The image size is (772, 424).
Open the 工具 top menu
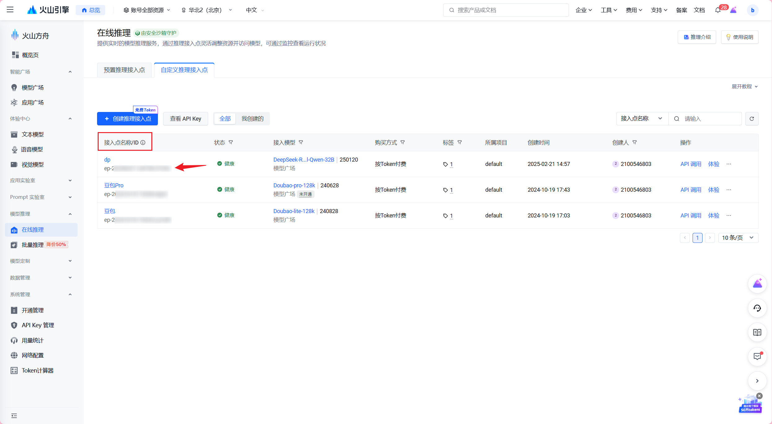[609, 10]
